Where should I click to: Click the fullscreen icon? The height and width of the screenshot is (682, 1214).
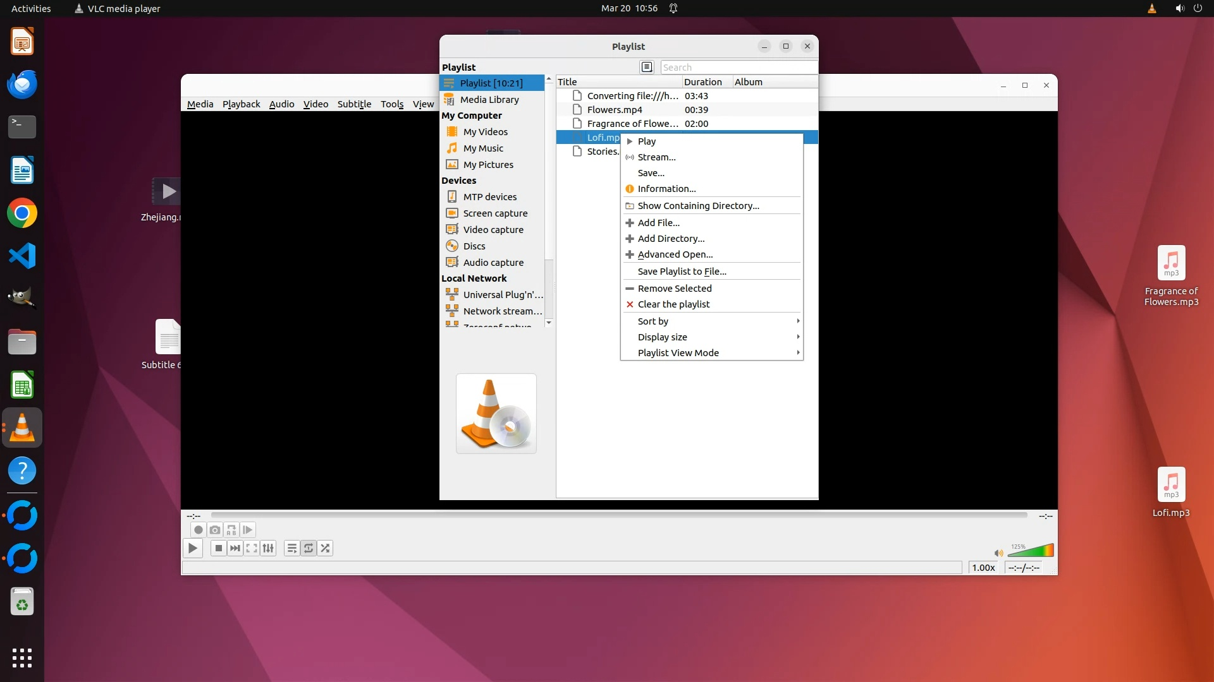pos(252,548)
